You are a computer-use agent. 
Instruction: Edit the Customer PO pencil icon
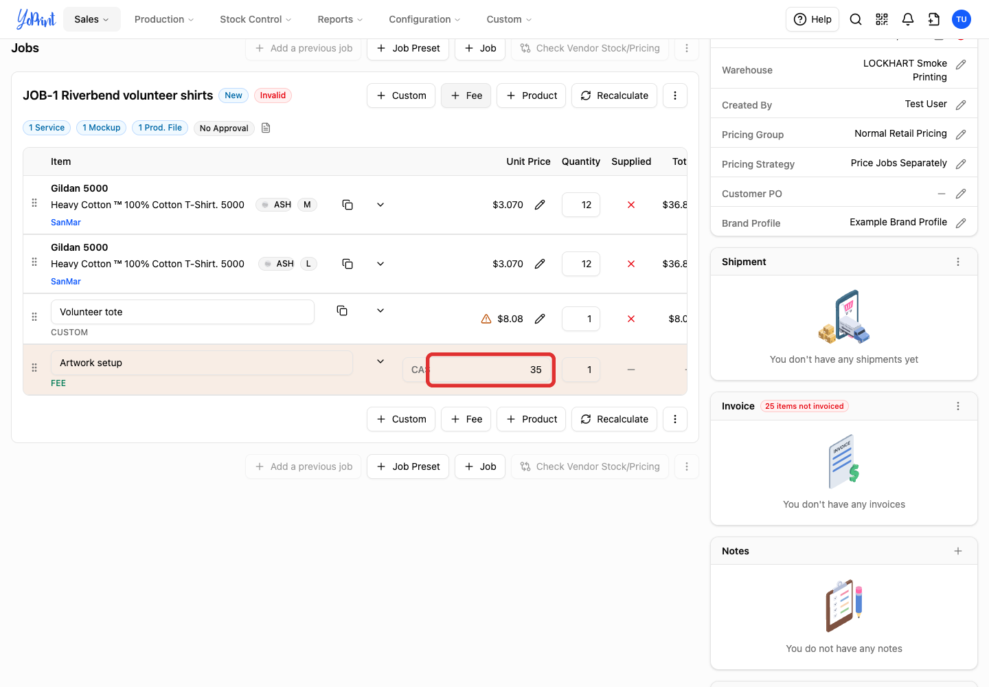(x=961, y=194)
